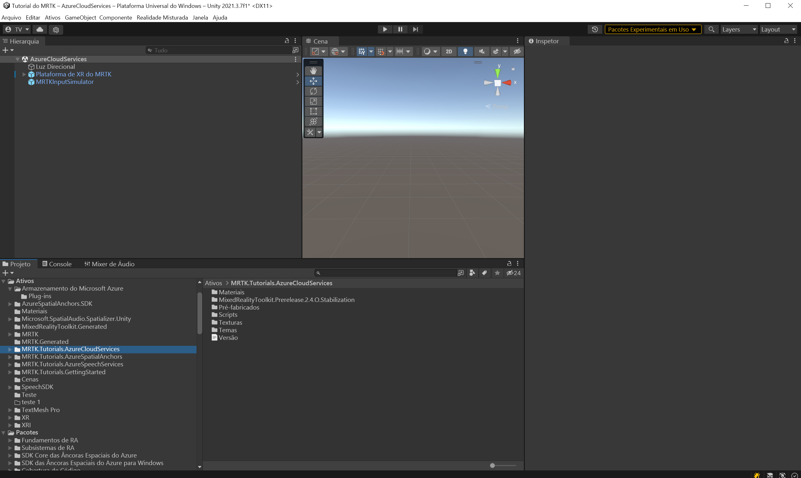The height and width of the screenshot is (478, 801).
Task: Toggle scene lighting in the Cena view
Action: [x=465, y=51]
